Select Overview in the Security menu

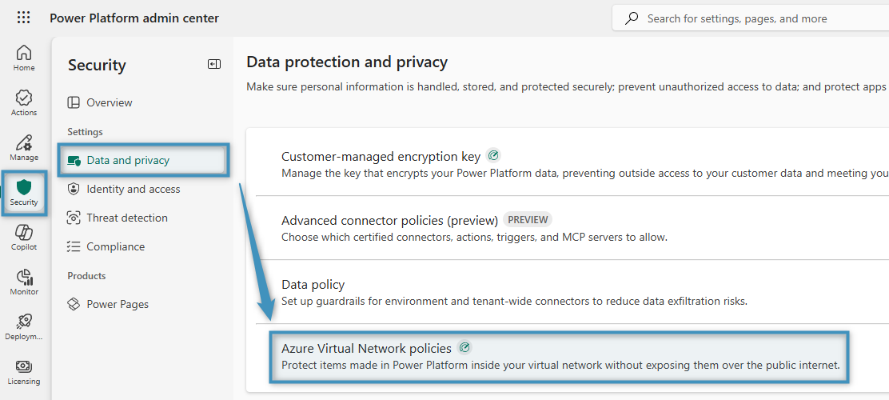110,102
